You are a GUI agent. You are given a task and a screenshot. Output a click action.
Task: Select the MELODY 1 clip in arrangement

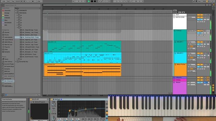[x=84, y=46]
